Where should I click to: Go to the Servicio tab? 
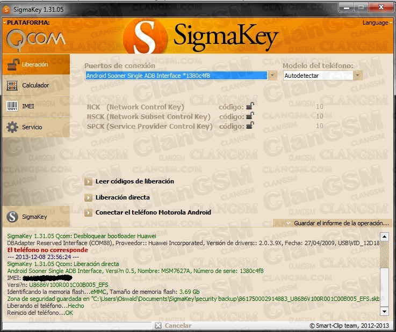36,127
